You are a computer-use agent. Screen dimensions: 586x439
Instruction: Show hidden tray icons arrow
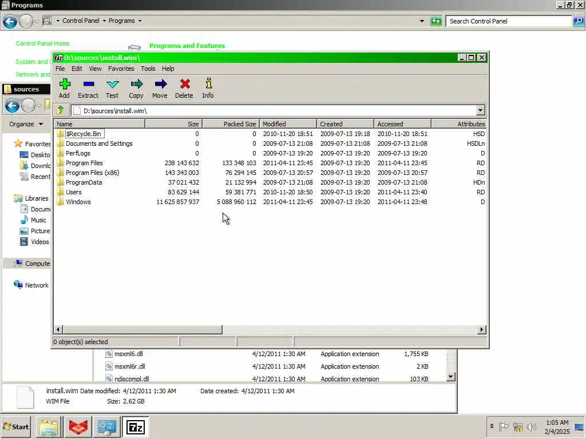pos(492,426)
